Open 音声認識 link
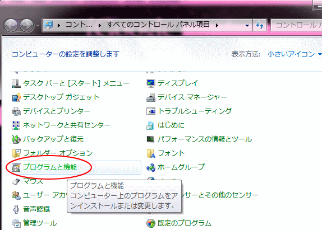The height and width of the screenshot is (230, 322). (x=36, y=209)
